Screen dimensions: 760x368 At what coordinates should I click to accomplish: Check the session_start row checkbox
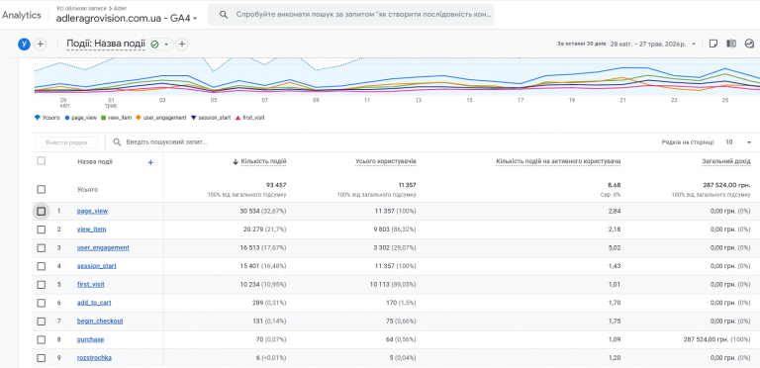coord(42,266)
